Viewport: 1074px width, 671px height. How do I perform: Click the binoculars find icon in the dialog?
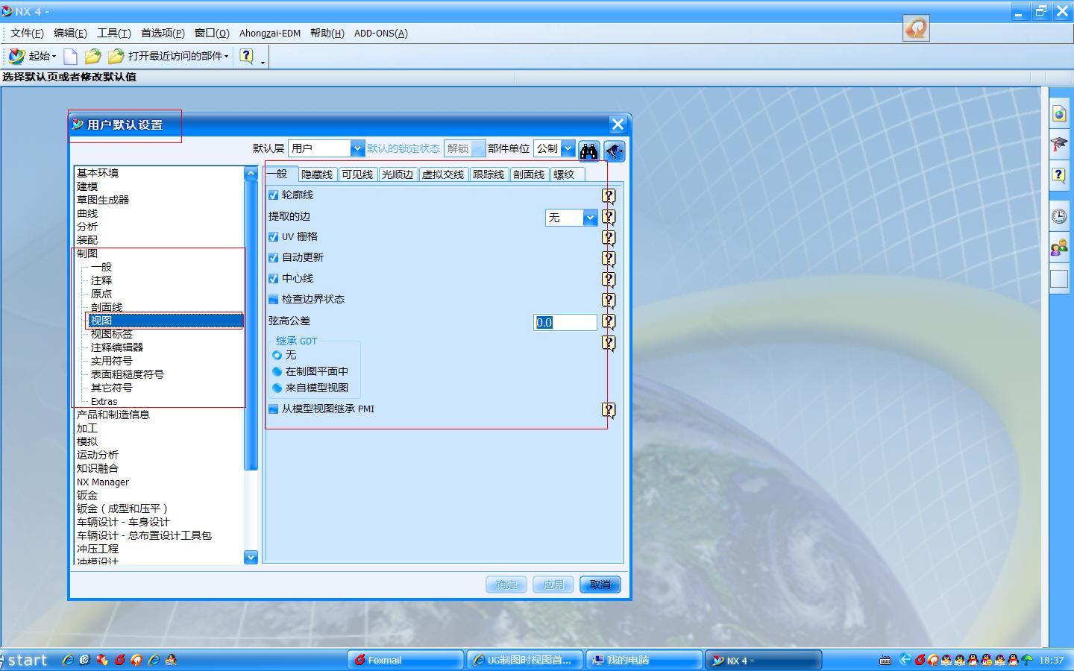[589, 151]
